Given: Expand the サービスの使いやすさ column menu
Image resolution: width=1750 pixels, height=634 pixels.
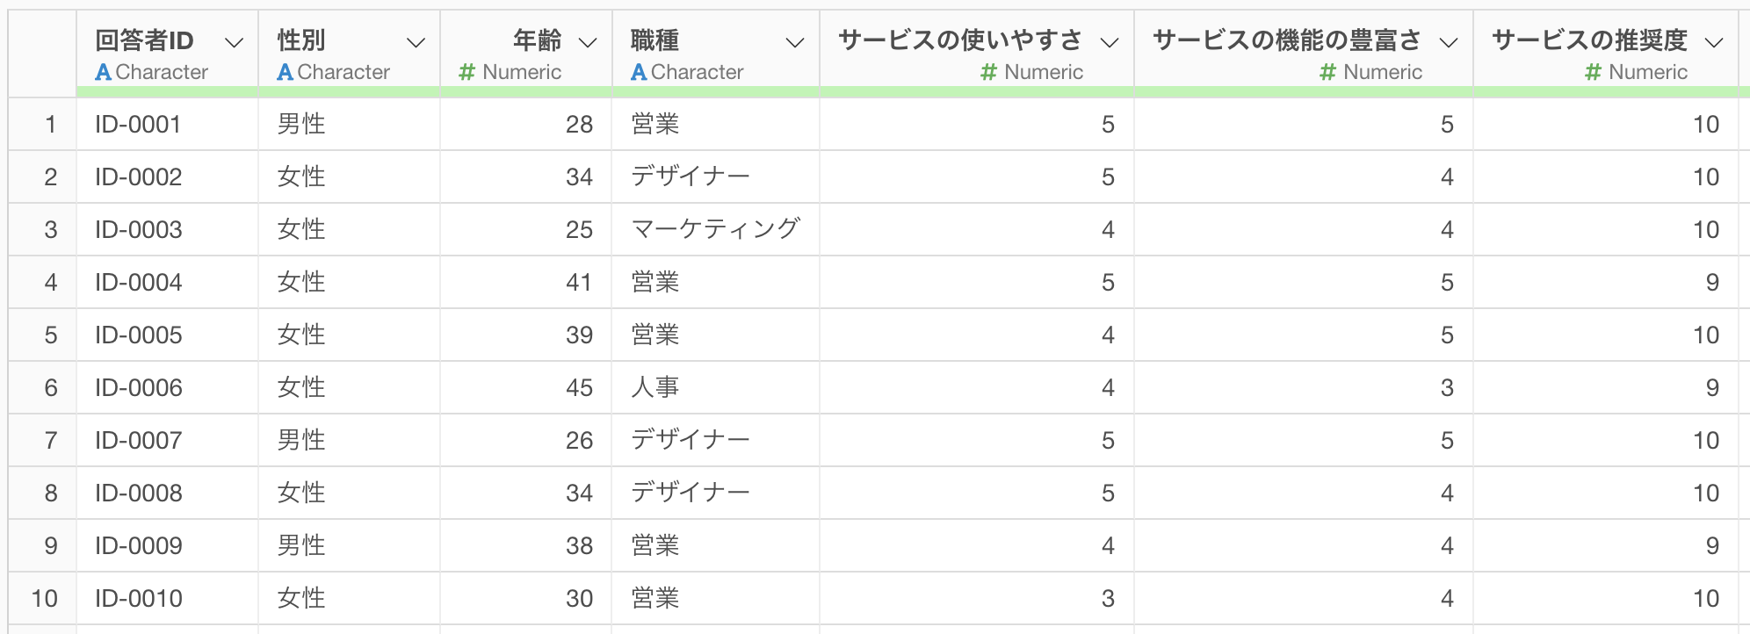Looking at the screenshot, I should click(1110, 42).
